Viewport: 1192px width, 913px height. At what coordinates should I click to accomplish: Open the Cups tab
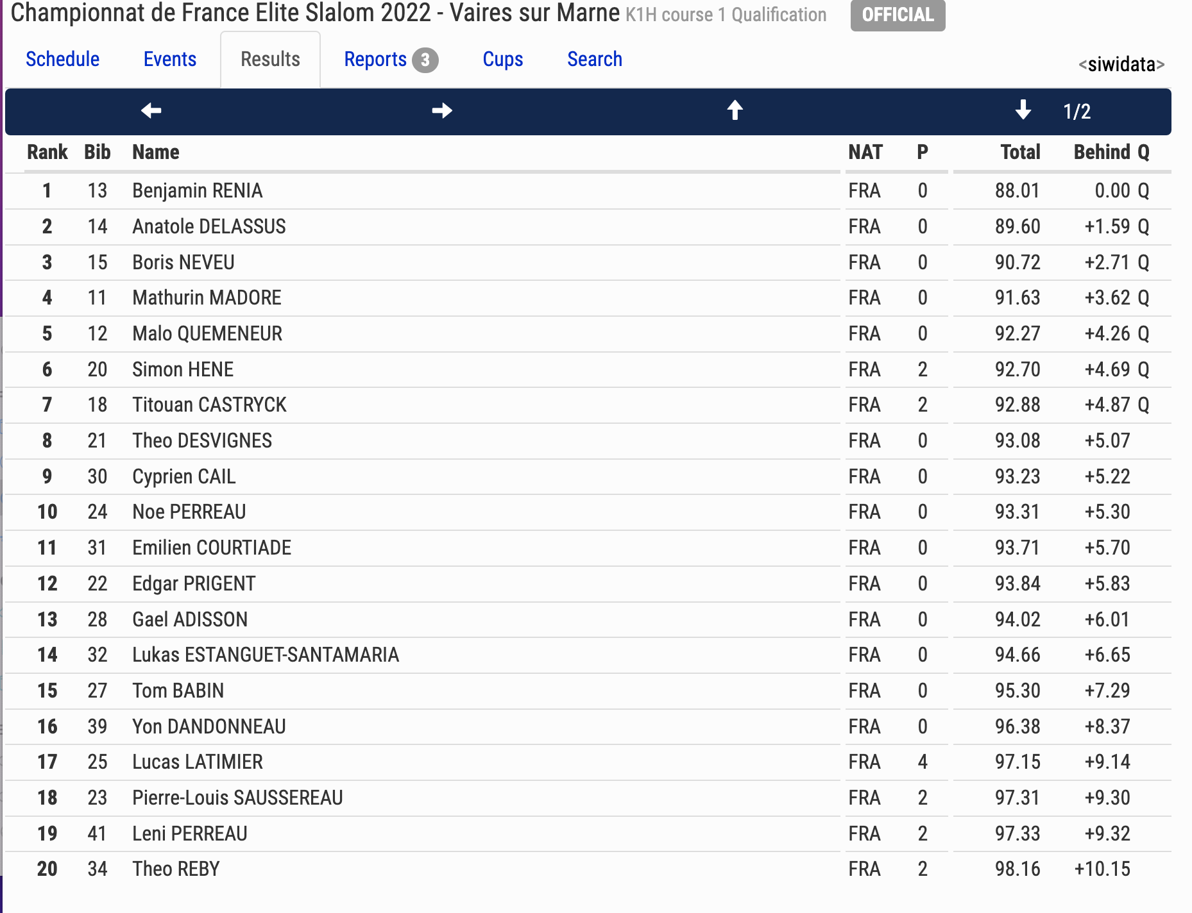503,59
